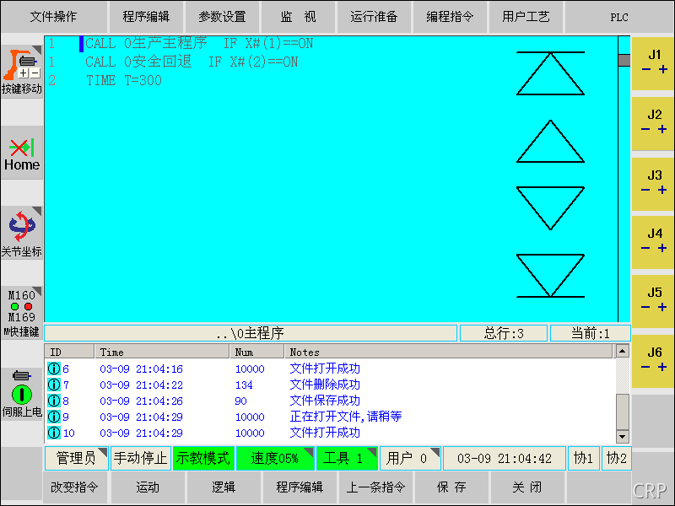Click J3 minus jog button
This screenshot has height=506, width=675.
pos(645,190)
